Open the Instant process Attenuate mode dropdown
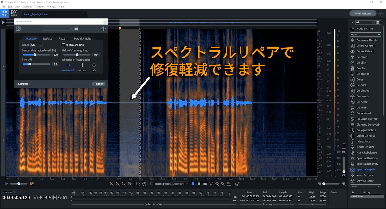This screenshot has height=209, width=386. pos(181,184)
